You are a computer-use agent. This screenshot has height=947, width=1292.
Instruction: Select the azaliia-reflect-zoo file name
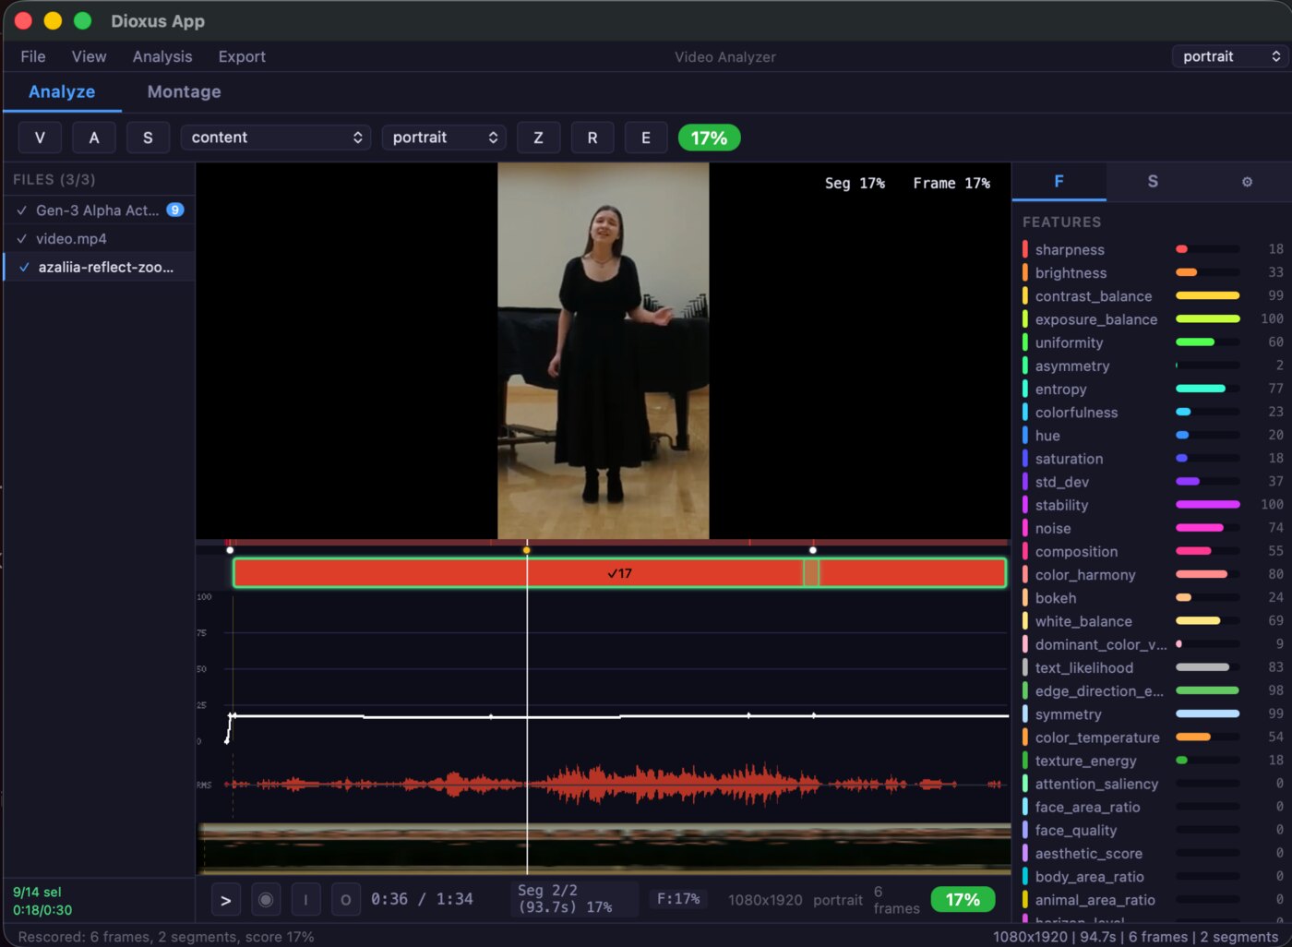(106, 268)
